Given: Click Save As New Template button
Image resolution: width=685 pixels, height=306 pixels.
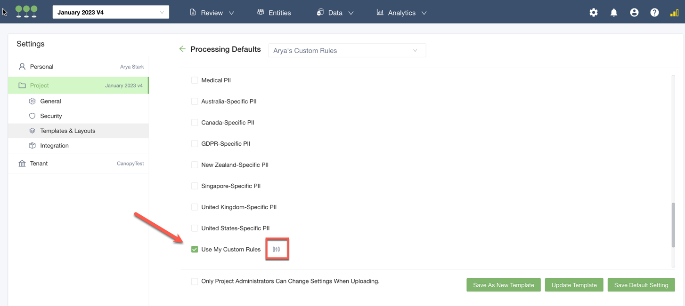Looking at the screenshot, I should click(503, 285).
